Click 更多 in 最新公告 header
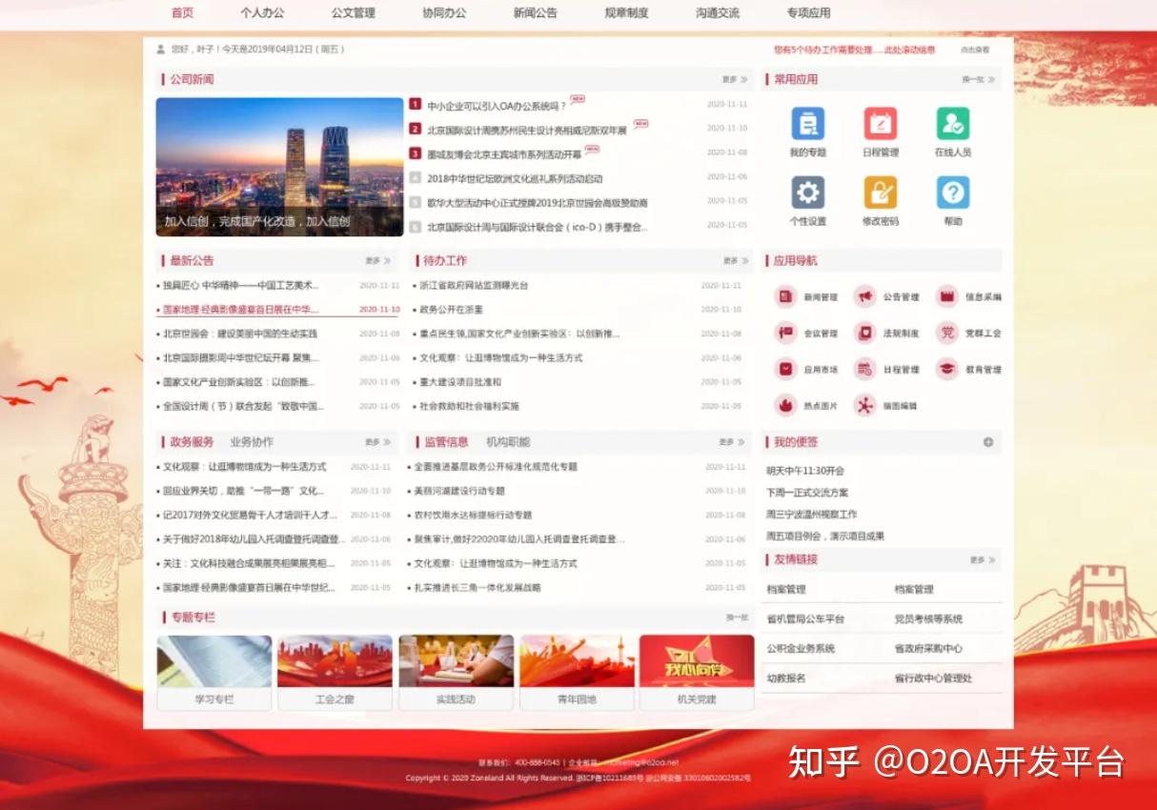This screenshot has width=1157, height=810. tap(378, 260)
